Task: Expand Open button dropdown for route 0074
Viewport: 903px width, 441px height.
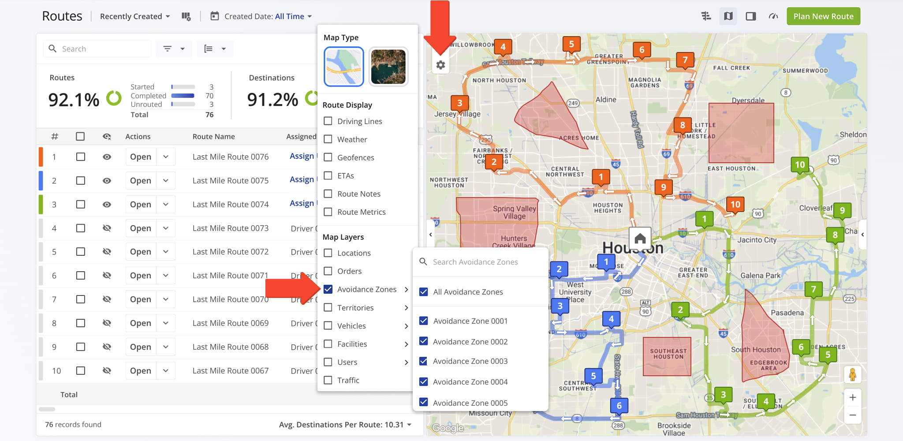Action: pyautogui.click(x=166, y=205)
